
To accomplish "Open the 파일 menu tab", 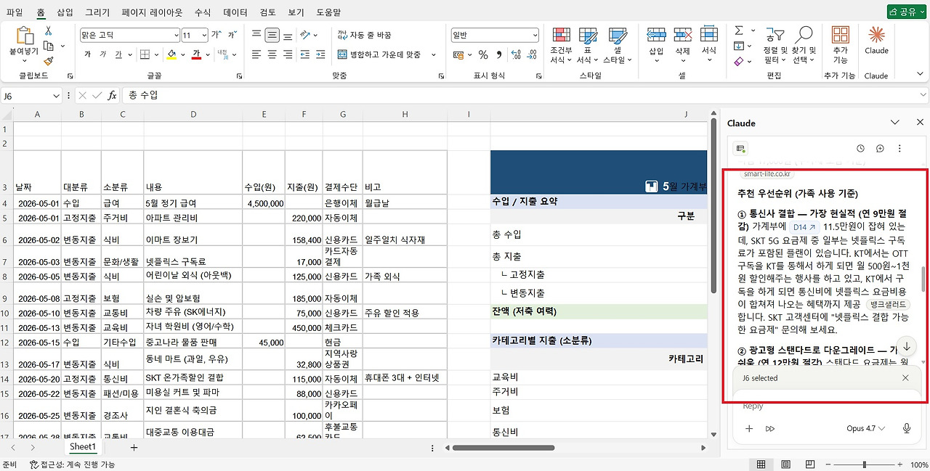I will [x=14, y=12].
